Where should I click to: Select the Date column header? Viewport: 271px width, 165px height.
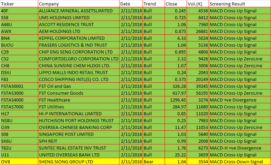click(x=131, y=4)
